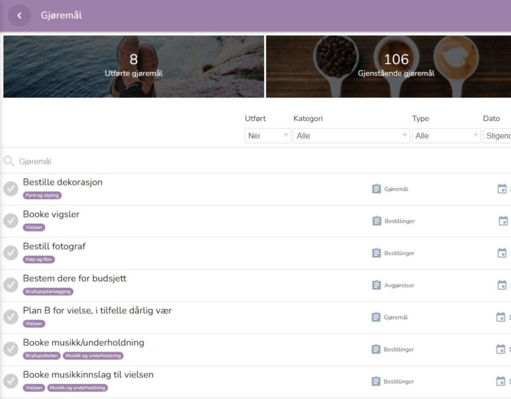Click the back arrow in the header
This screenshot has width=511, height=399.
click(19, 15)
